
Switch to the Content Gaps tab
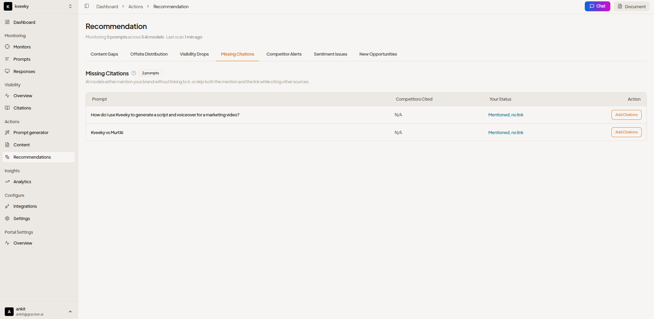tap(104, 54)
